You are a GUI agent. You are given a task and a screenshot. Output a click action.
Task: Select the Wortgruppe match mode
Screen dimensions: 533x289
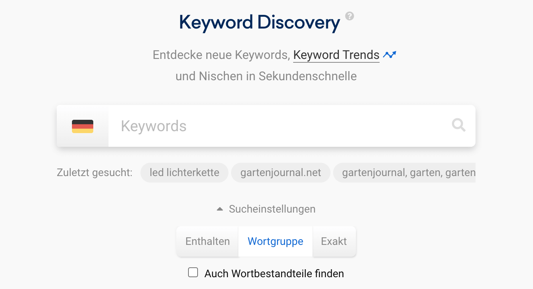tap(275, 241)
